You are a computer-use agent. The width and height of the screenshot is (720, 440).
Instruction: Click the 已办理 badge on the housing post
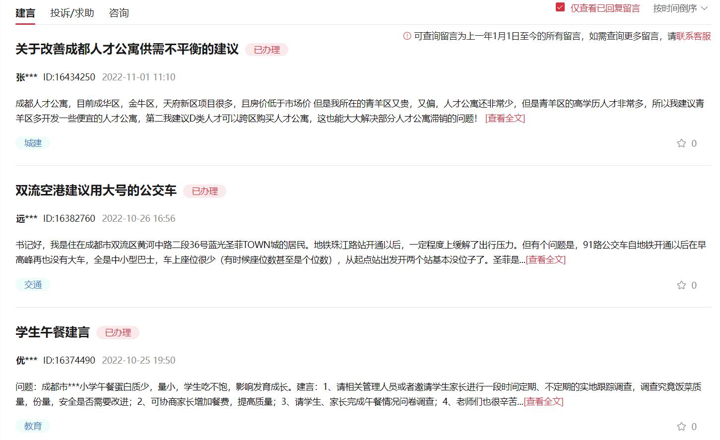tap(266, 50)
